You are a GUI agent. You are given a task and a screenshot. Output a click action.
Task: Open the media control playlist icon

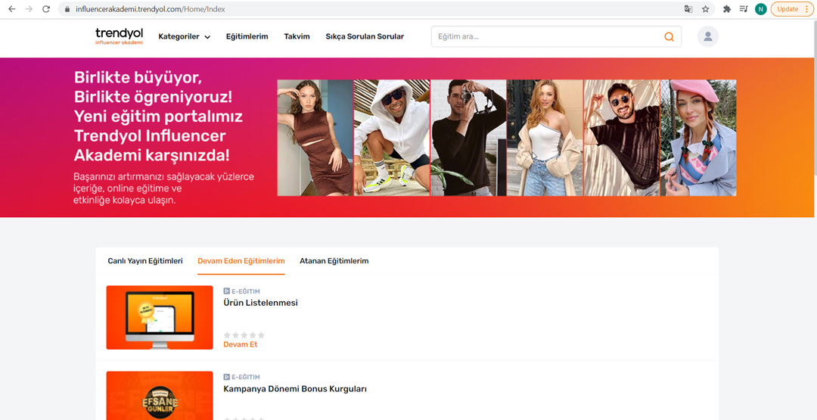click(x=744, y=9)
